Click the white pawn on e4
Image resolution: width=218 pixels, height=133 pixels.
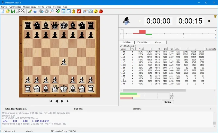click(64, 61)
